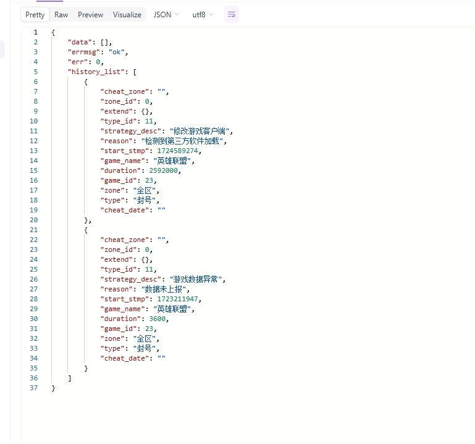
Task: Click the duration value 3600
Action: point(158,319)
